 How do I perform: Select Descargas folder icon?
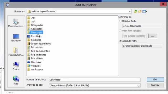29,32
